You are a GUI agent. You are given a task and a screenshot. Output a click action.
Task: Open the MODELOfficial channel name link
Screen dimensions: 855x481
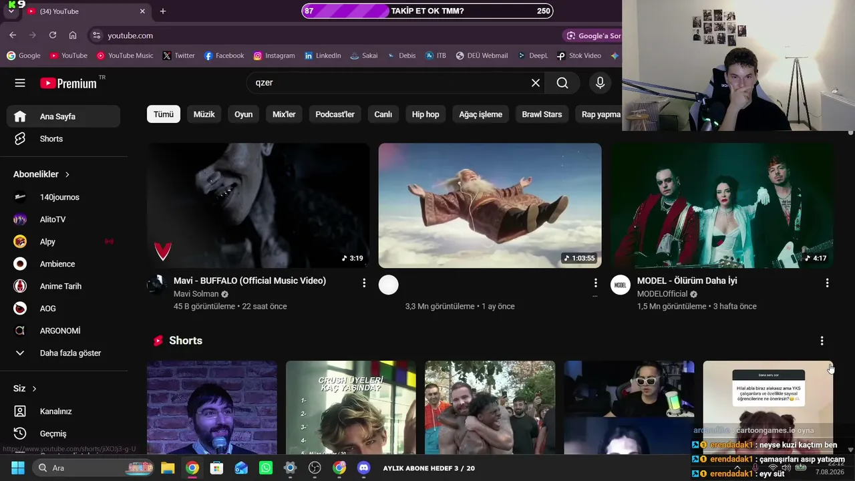(662, 294)
